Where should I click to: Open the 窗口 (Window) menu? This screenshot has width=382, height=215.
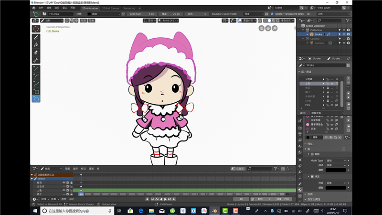65,8
